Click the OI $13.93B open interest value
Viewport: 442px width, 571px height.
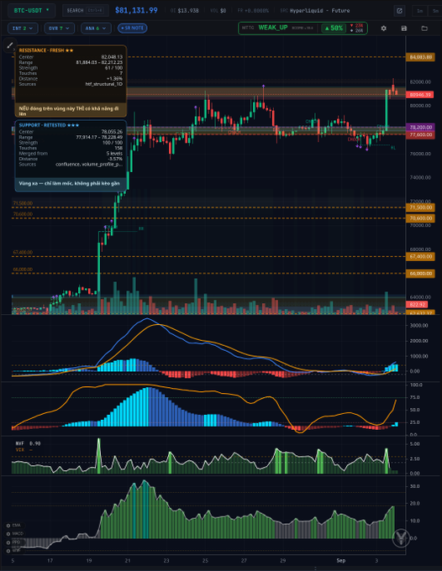[185, 11]
